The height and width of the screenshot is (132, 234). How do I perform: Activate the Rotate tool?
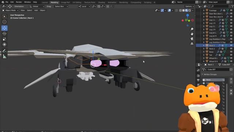point(4,33)
